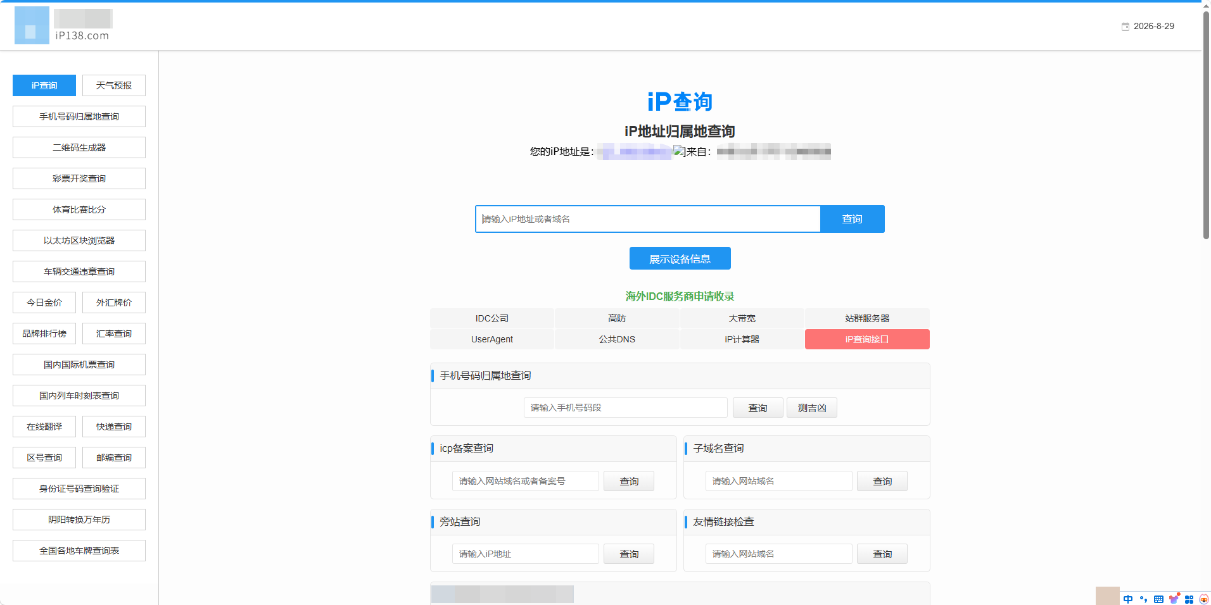This screenshot has height=605, width=1211.
Task: Open the IME soft keyboard icon
Action: pos(1158,599)
